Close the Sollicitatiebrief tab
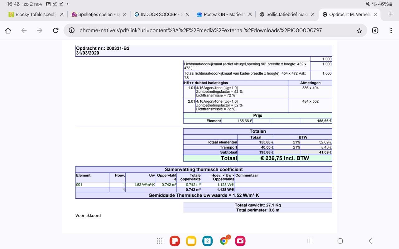The height and width of the screenshot is (249, 399). pyautogui.click(x=313, y=14)
